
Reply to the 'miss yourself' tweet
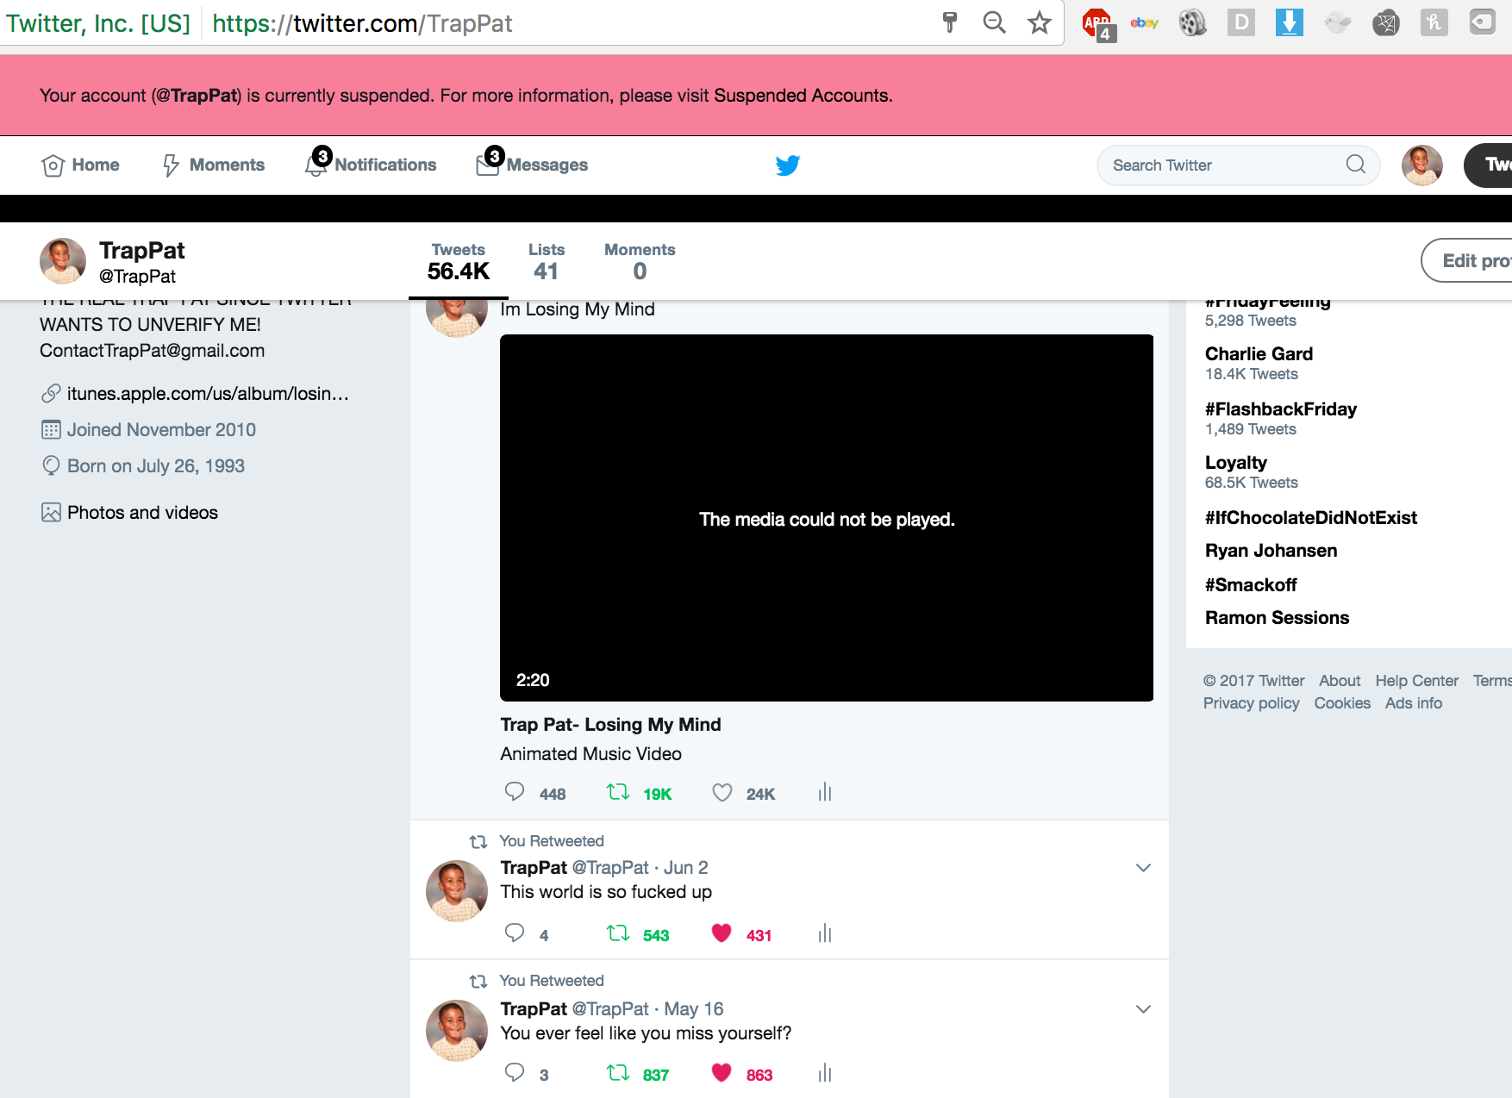coord(515,1073)
